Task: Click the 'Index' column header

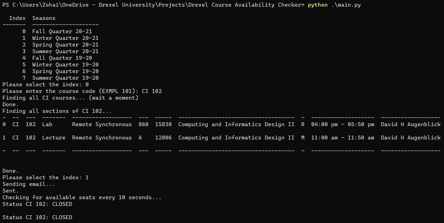Action: coord(17,18)
